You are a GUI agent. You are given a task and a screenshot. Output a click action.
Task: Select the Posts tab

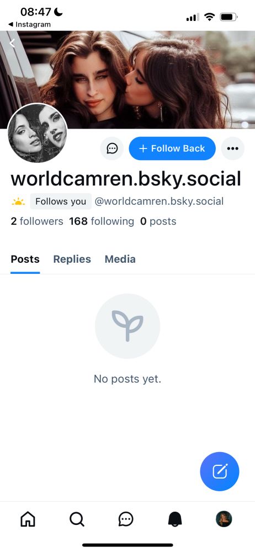[25, 259]
